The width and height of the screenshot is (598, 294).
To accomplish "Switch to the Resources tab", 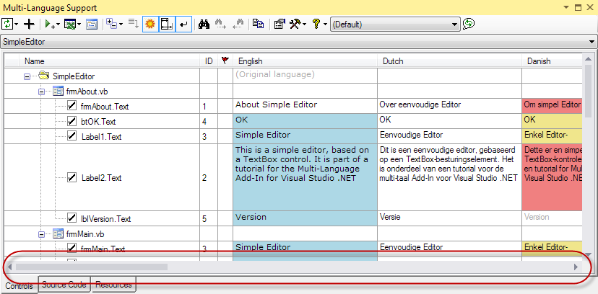I will click(x=113, y=285).
